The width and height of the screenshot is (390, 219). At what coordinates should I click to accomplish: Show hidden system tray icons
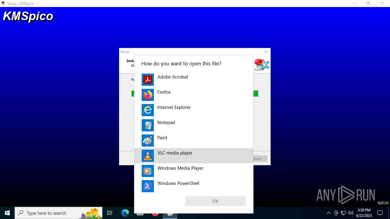329,213
